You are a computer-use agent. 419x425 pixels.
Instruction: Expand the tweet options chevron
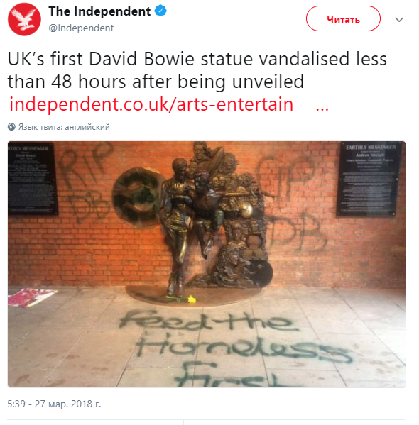click(399, 20)
